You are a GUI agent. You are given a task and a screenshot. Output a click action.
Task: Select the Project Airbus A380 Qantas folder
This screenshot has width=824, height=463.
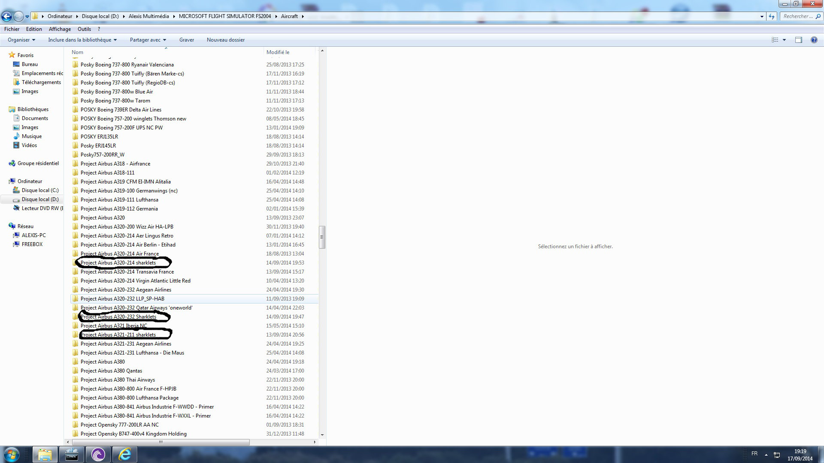(x=111, y=371)
